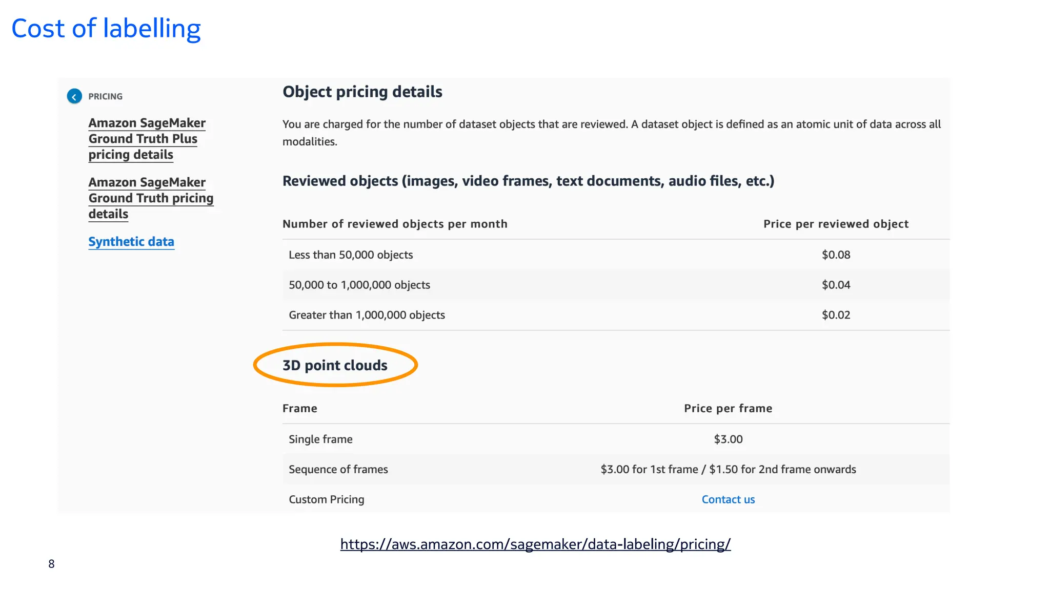Click the Price per frame column header
The image size is (1050, 590).
click(x=728, y=408)
